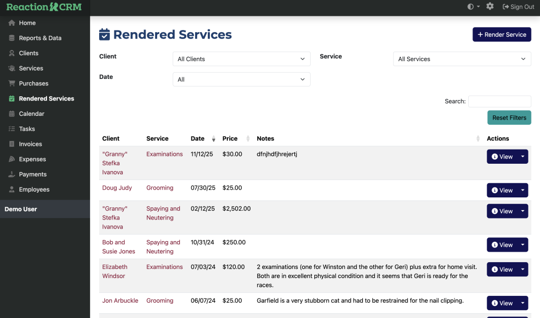This screenshot has width=540, height=318.
Task: Open the All Clients dropdown
Action: [x=242, y=59]
